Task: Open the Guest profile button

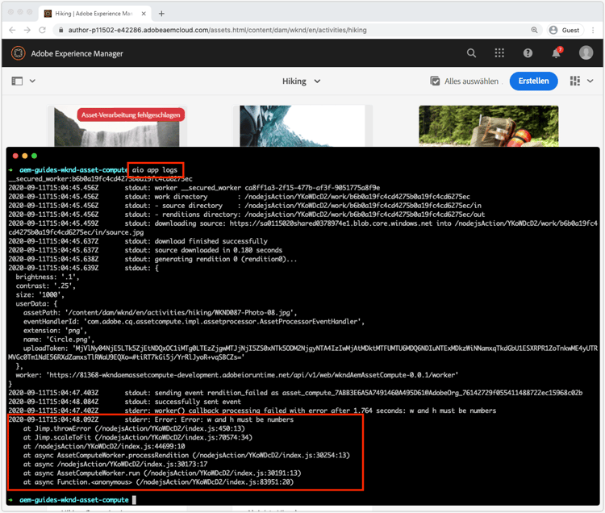Action: click(x=565, y=30)
